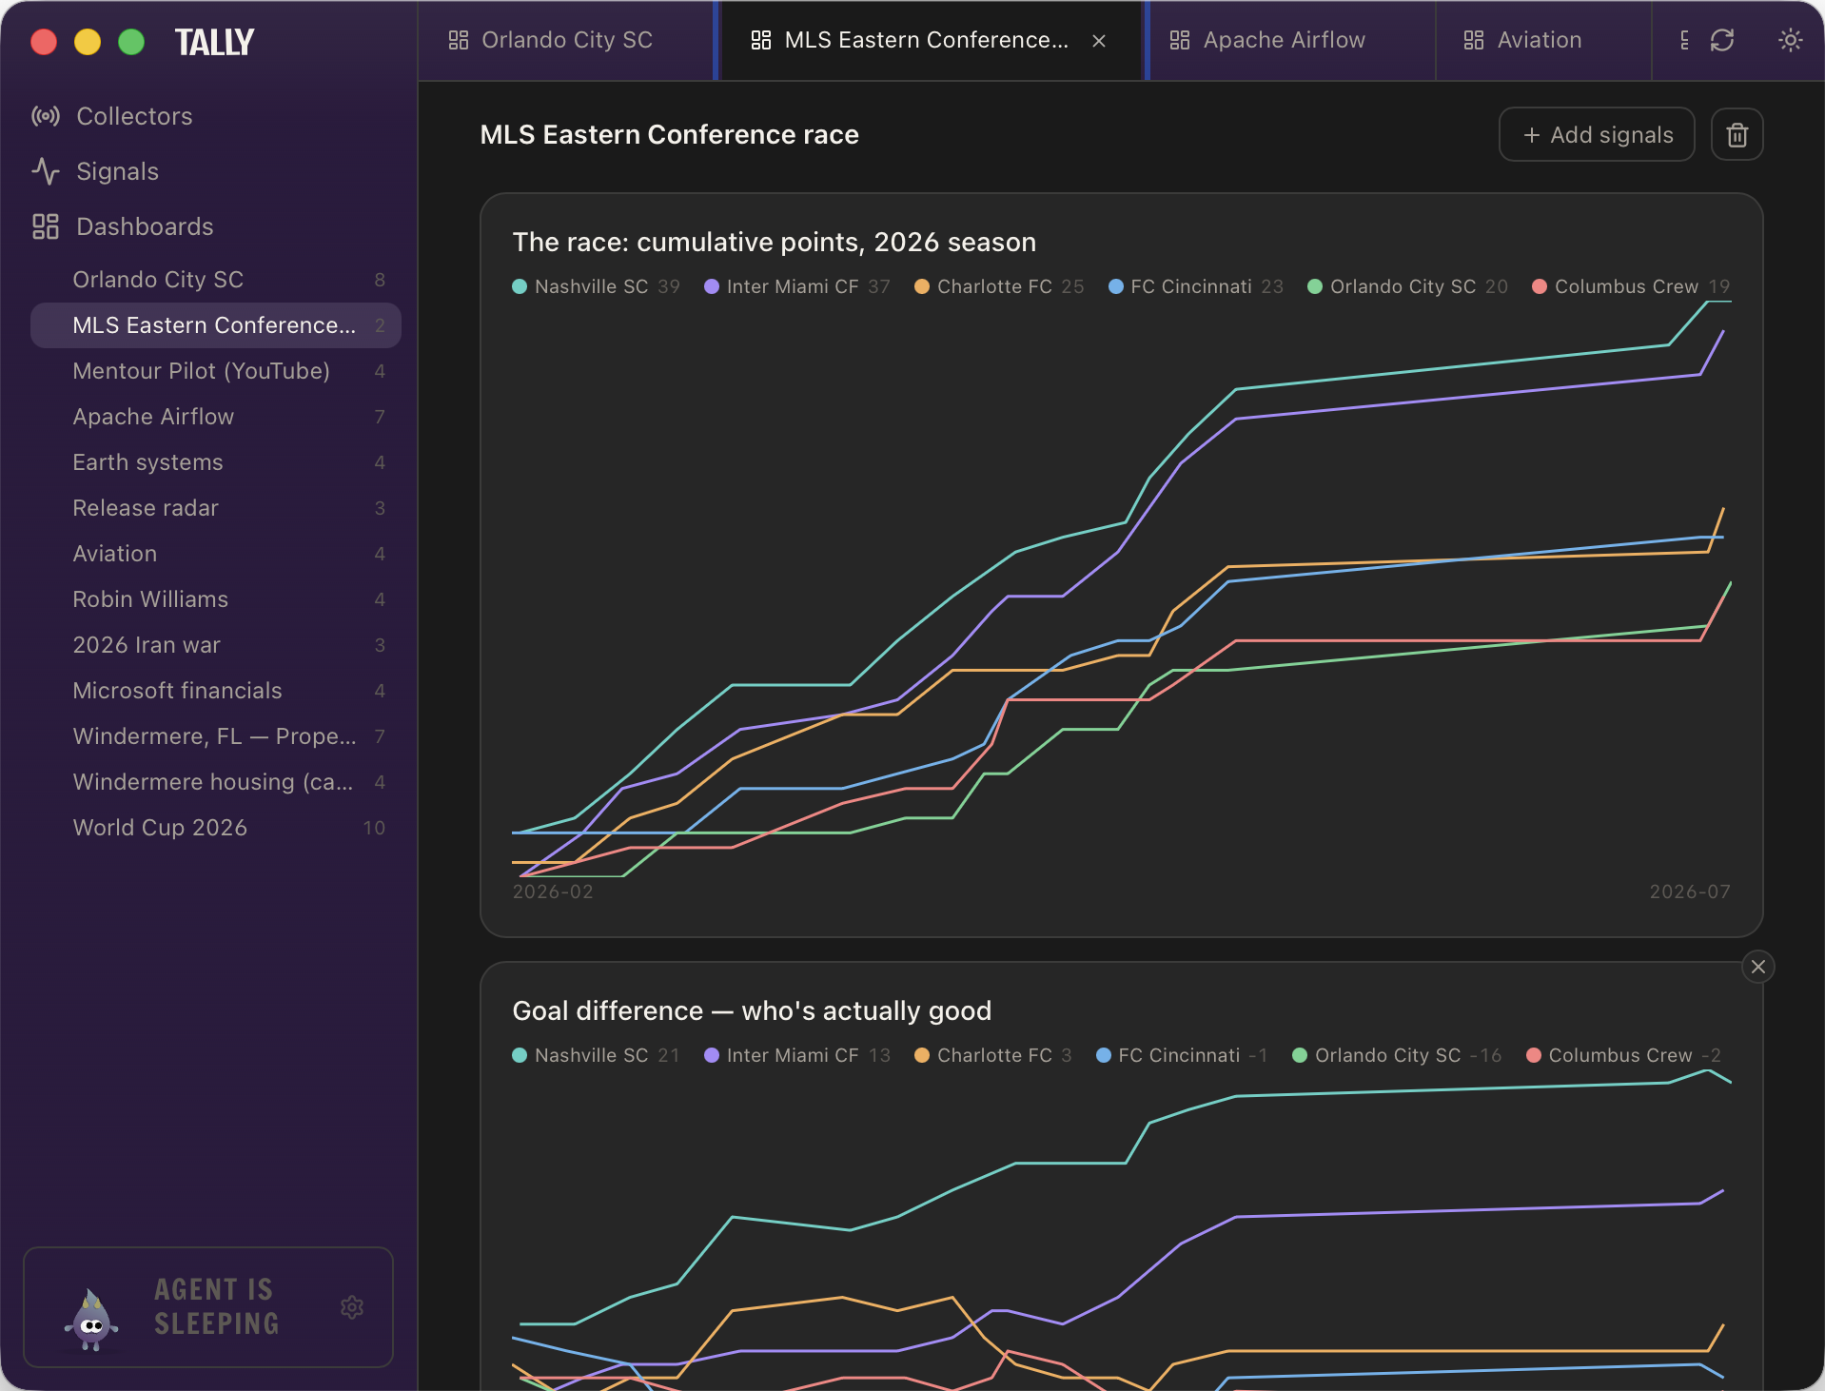The width and height of the screenshot is (1825, 1391).
Task: Toggle Orlando City SC series in Goal difference chart
Action: [1397, 1055]
